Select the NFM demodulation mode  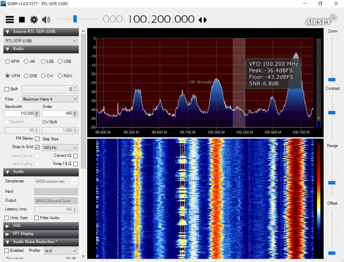click(8, 61)
